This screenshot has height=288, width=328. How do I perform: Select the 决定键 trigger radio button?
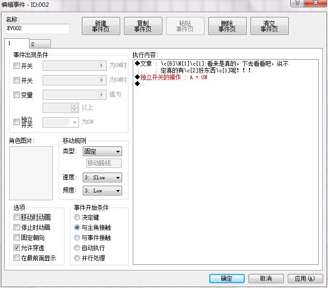tap(77, 217)
